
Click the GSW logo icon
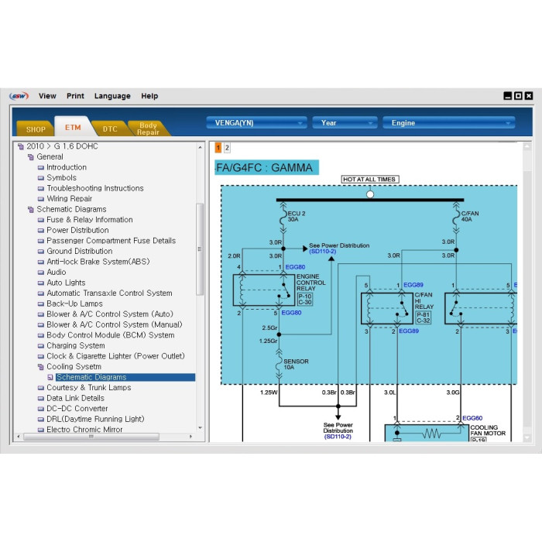(x=19, y=96)
